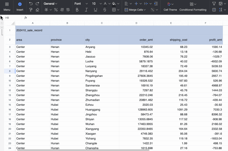Click the blue Insert plus icon
The height and width of the screenshot is (151, 228).
20,4
